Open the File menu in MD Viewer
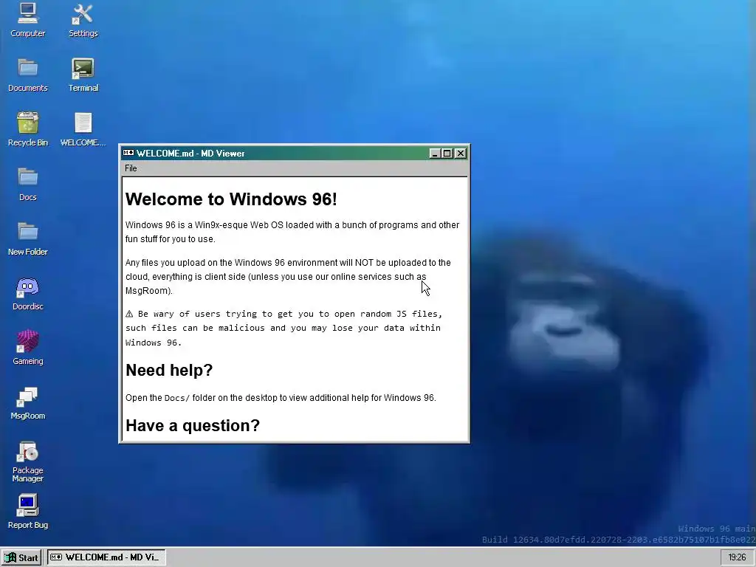 [x=131, y=168]
